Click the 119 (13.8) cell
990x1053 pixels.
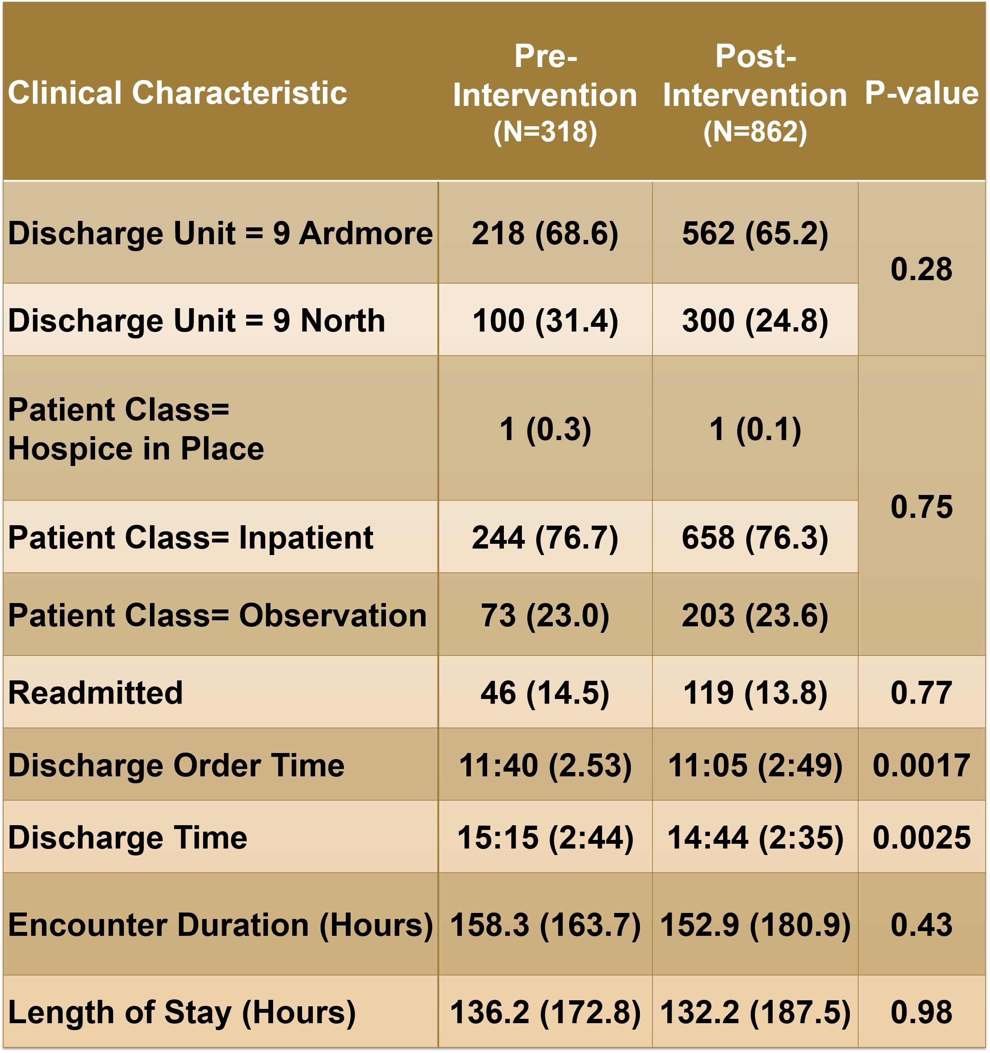coord(755,693)
